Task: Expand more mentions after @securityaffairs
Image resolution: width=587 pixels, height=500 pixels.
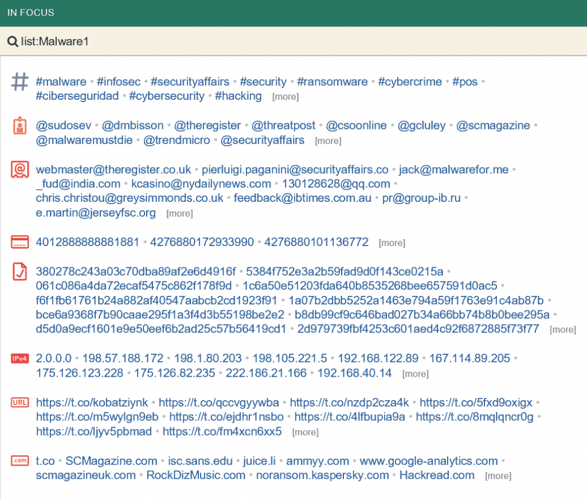Action: coord(328,141)
